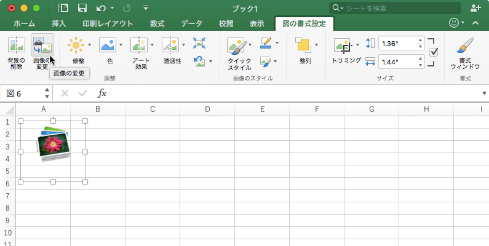Expand the Reset Picture dropdown arrow
The width and height of the screenshot is (489, 246).
[x=210, y=61]
